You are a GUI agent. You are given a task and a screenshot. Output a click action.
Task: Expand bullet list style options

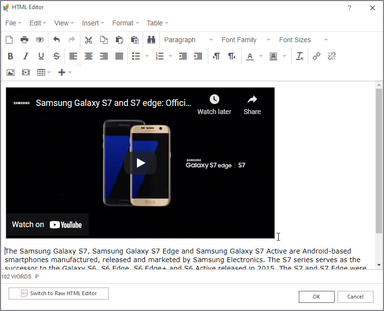(147, 56)
